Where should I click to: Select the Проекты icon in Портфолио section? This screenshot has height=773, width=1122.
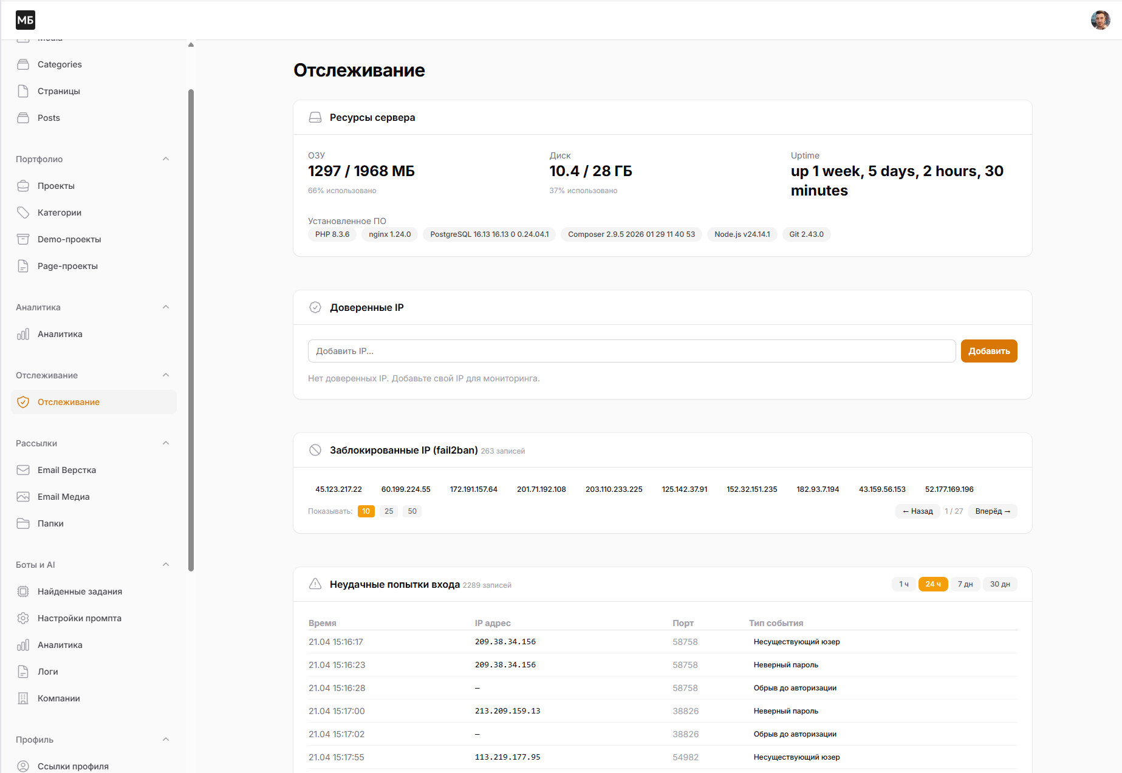tap(23, 186)
